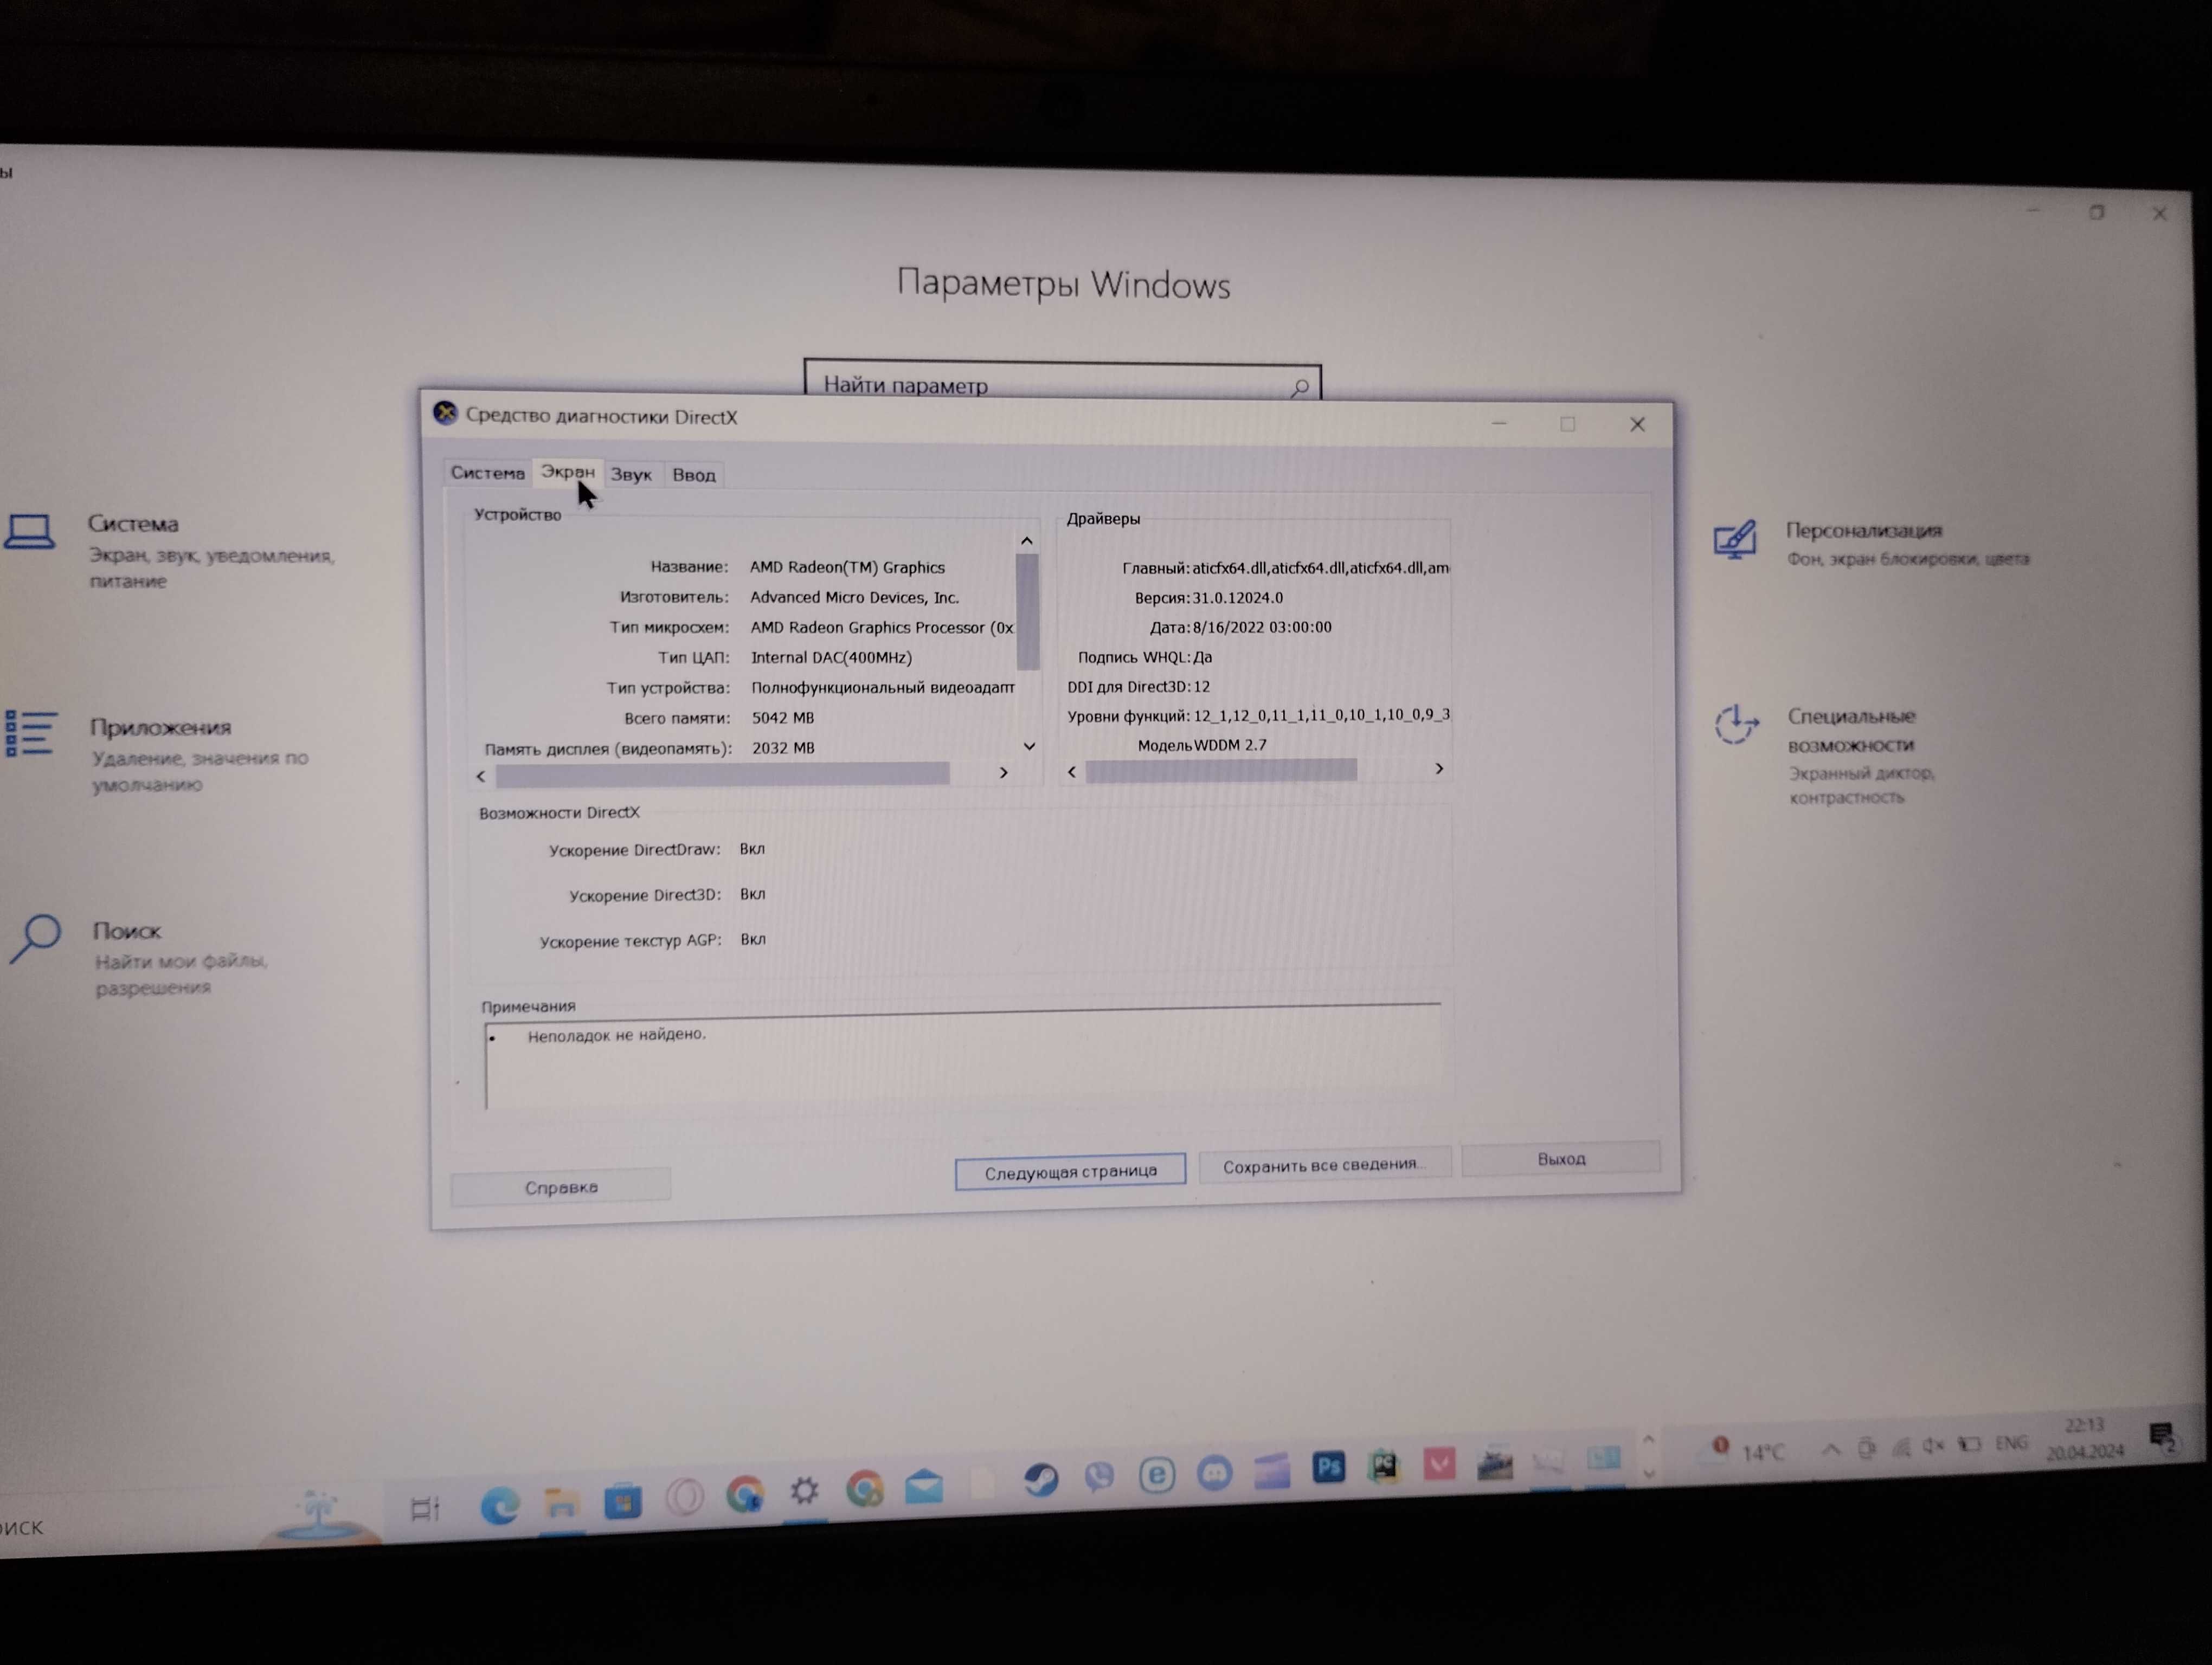The width and height of the screenshot is (2212, 1665).
Task: Click the Справка button
Action: pos(560,1188)
